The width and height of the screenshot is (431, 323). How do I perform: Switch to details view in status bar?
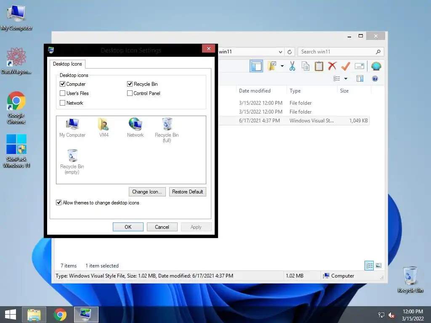[x=369, y=265]
